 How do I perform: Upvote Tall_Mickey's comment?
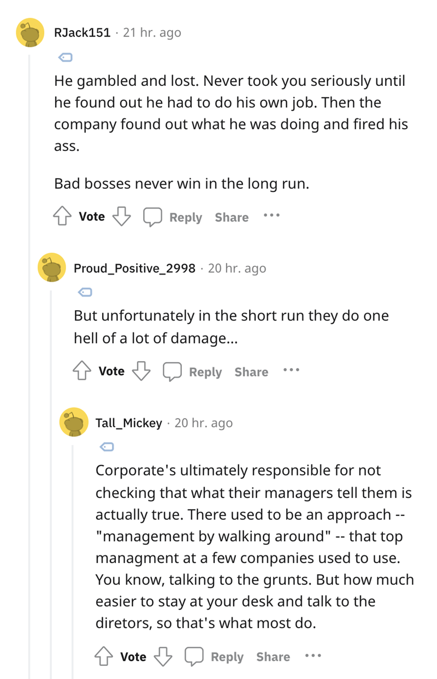point(104,657)
